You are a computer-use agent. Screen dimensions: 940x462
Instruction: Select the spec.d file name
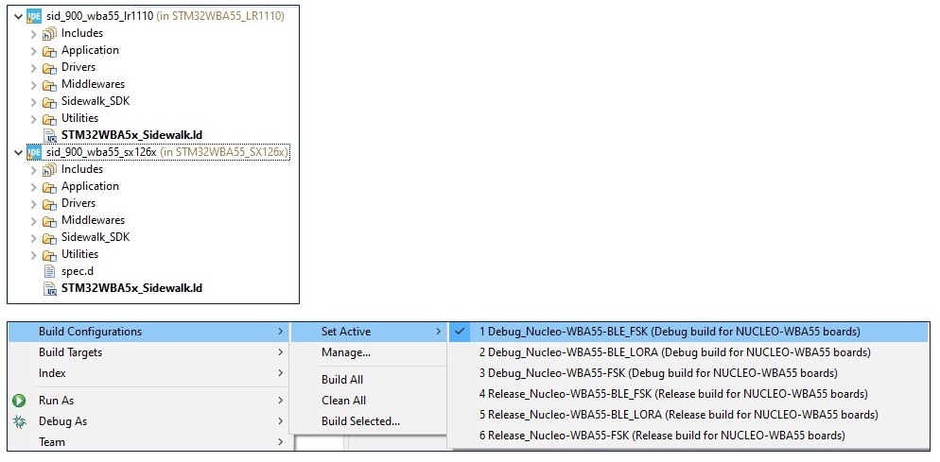click(78, 271)
